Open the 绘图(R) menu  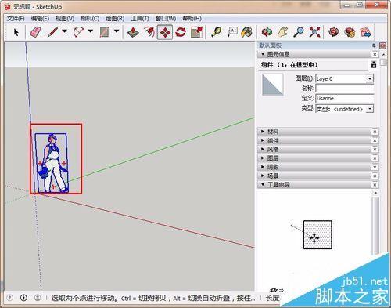tap(115, 19)
